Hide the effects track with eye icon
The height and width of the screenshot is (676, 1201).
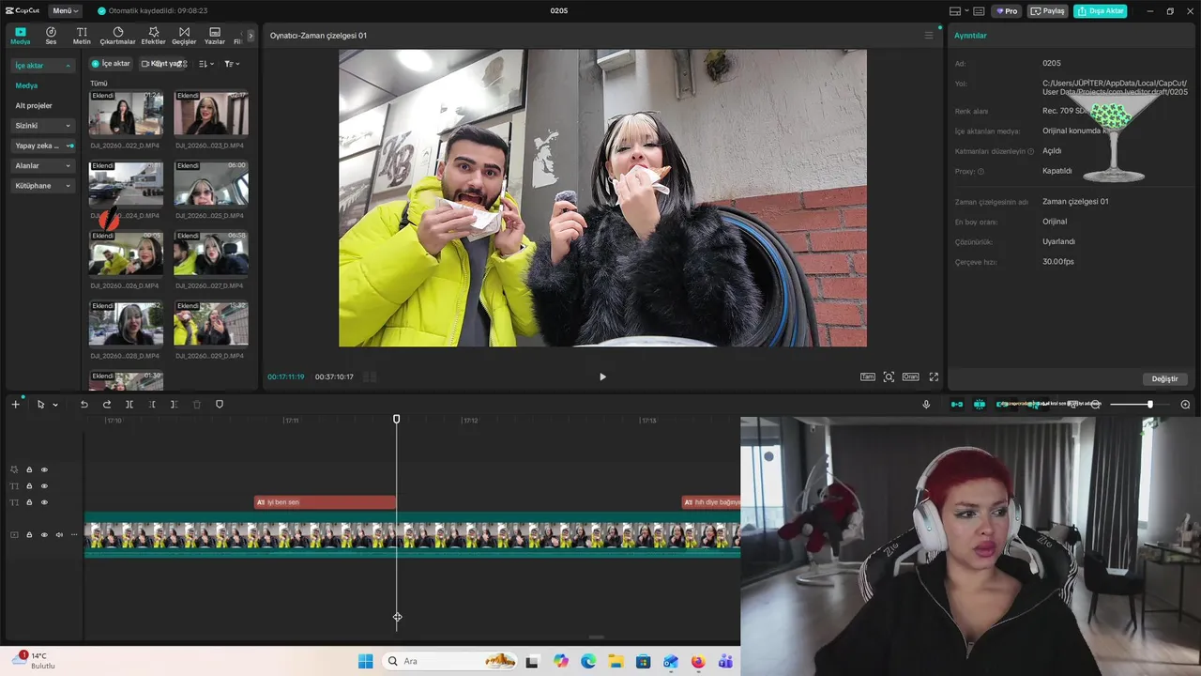pos(44,469)
